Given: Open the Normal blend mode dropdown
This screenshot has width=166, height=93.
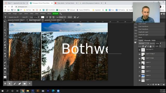Looking at the screenshot, I should tap(144, 43).
